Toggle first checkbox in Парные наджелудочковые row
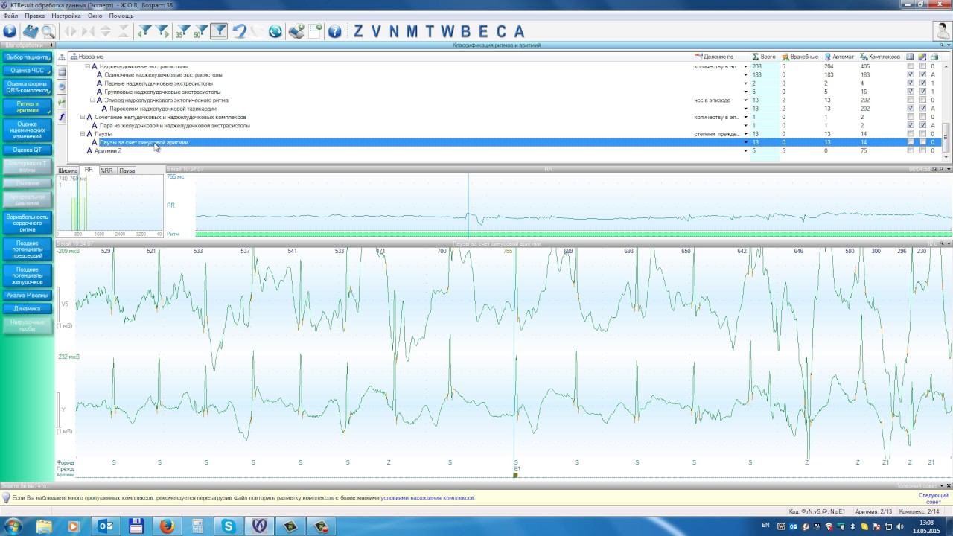Image resolution: width=953 pixels, height=536 pixels. [x=910, y=83]
